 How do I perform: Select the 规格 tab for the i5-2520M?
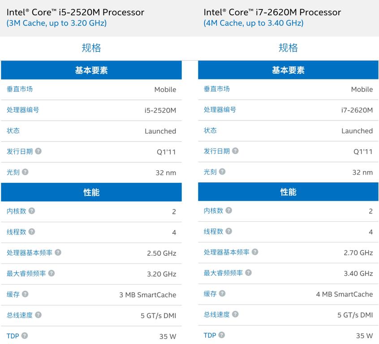click(91, 48)
